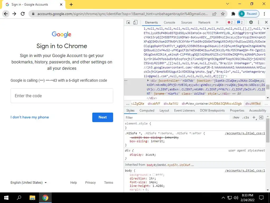Switch to the Network tab
Screen dimensions: 270x203
click(204, 22)
